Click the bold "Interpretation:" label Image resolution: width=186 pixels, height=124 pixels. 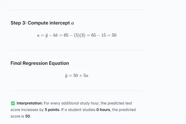click(x=29, y=103)
